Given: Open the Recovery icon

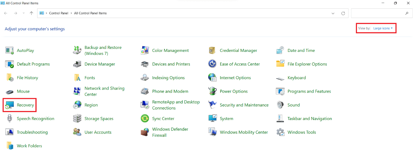Looking at the screenshot, I should [x=10, y=105].
